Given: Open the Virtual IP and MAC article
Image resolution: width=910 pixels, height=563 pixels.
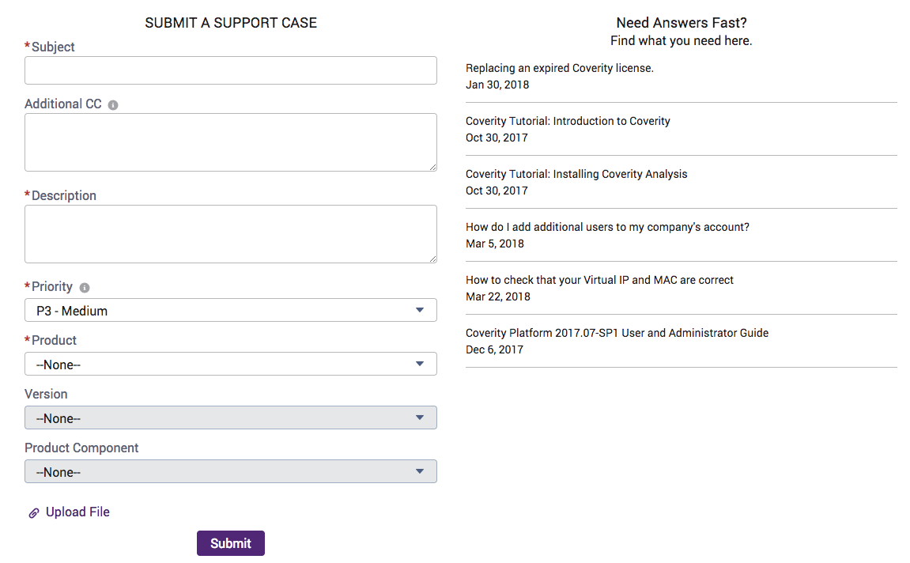Looking at the screenshot, I should pyautogui.click(x=599, y=280).
